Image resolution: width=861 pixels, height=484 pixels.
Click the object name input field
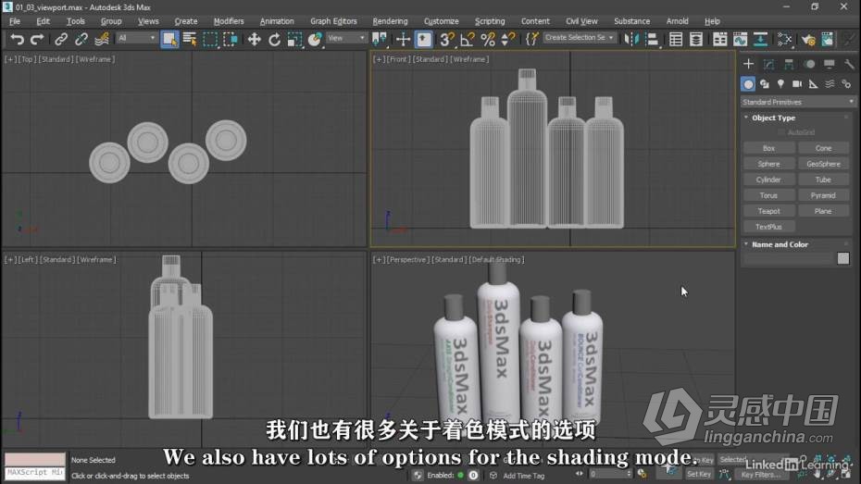point(788,258)
